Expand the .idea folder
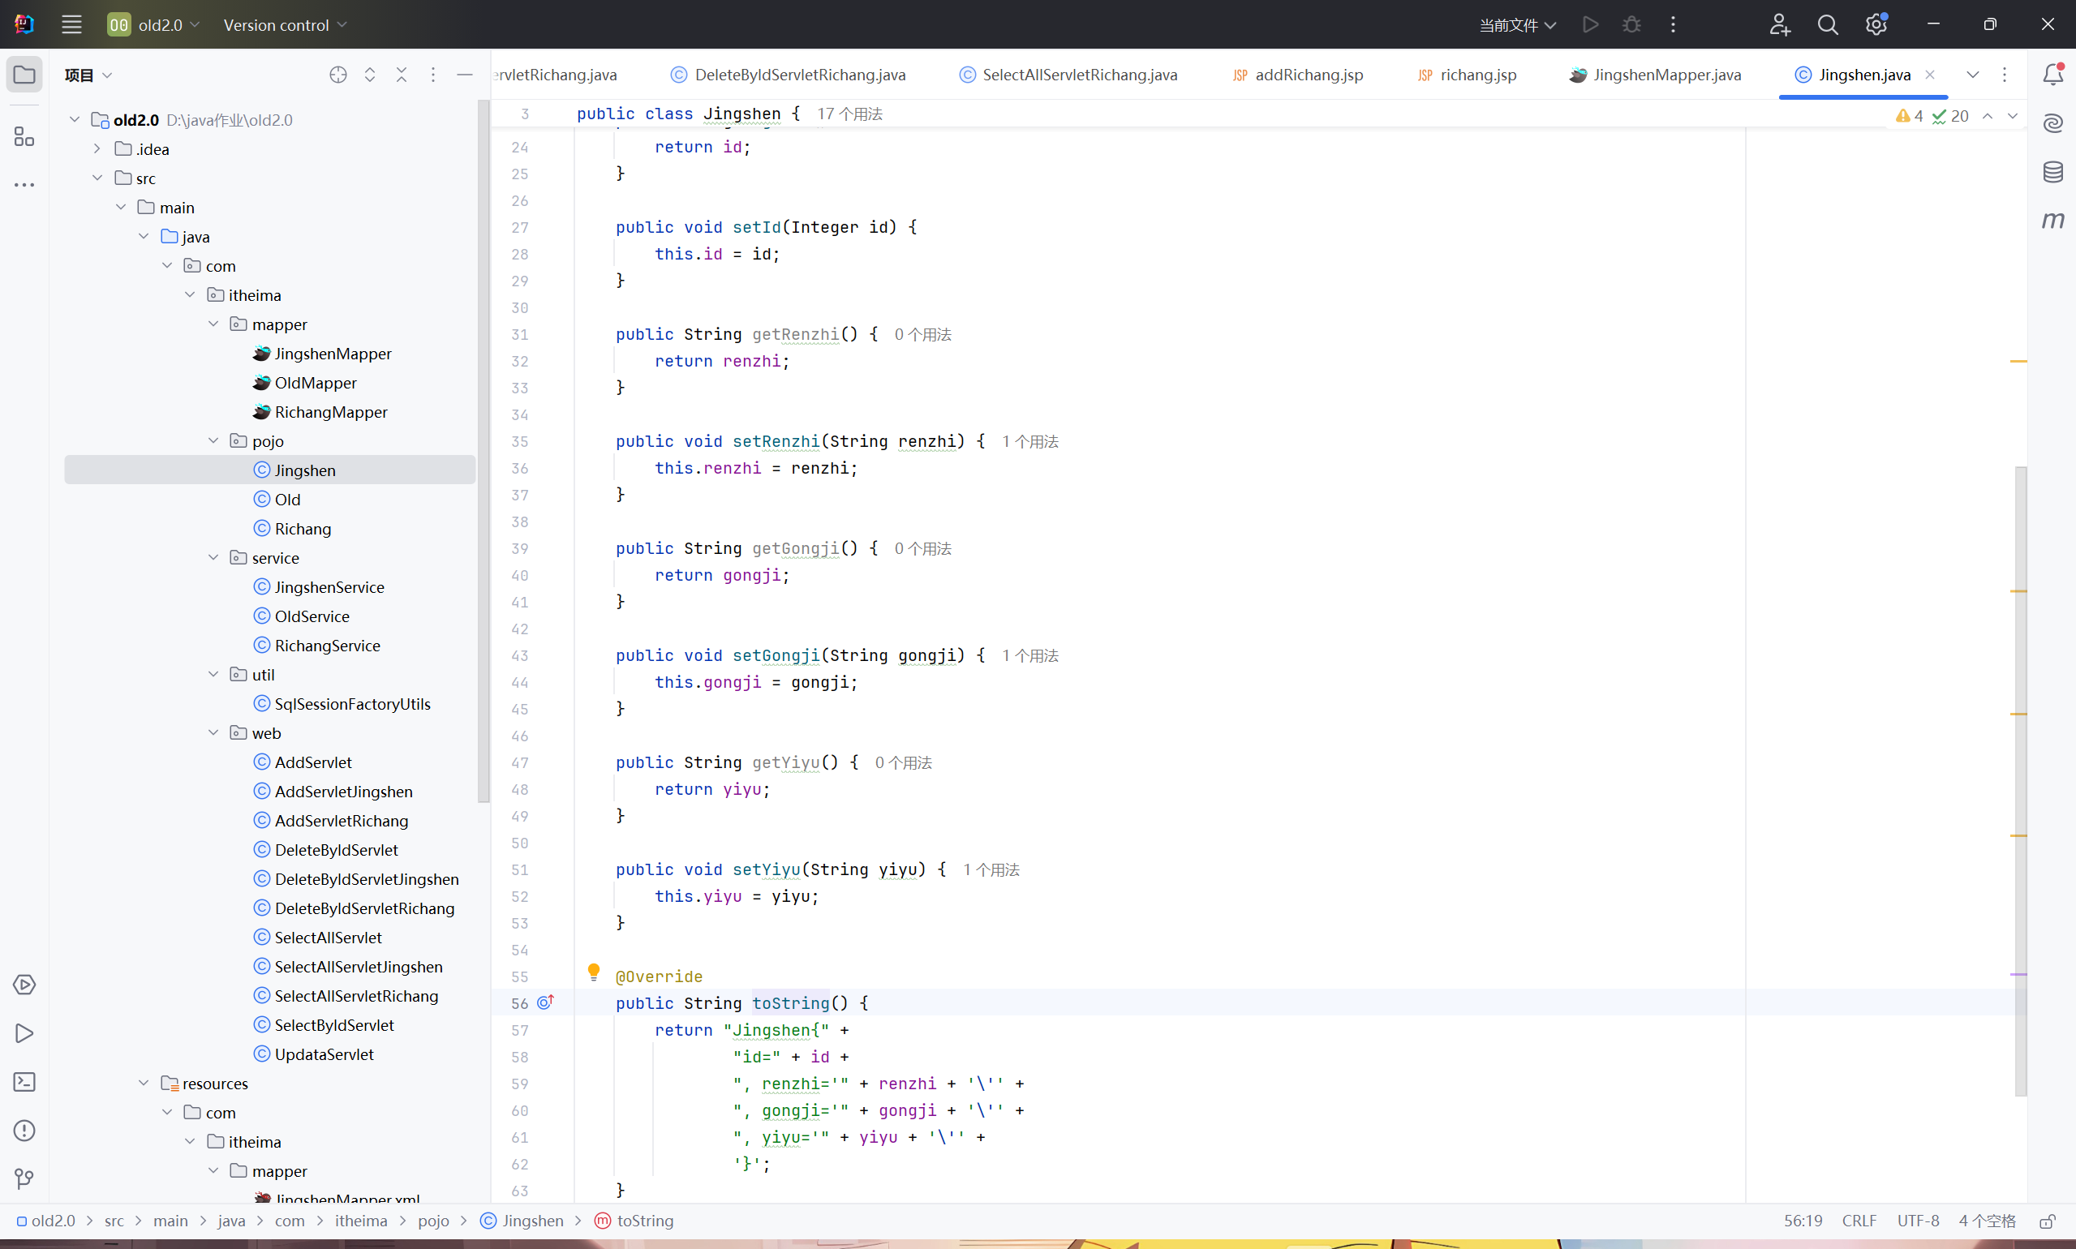Screen dimensions: 2076x1249 coord(97,149)
